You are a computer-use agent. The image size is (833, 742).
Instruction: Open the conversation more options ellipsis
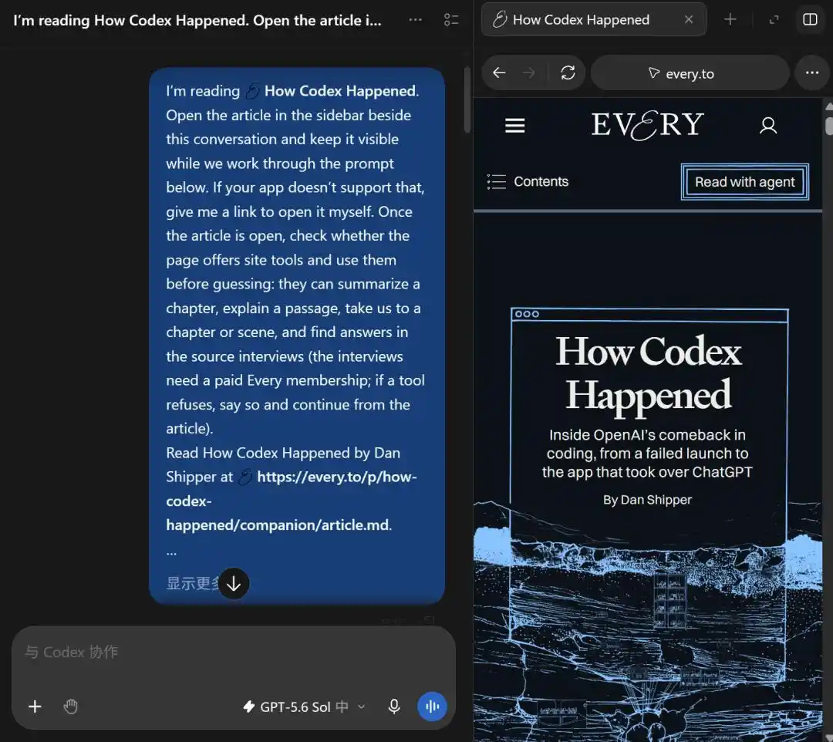pos(416,19)
